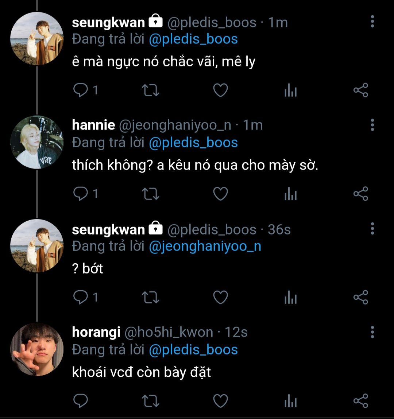Open more options menu on hannie's tweet
This screenshot has height=419, width=394.
372,125
